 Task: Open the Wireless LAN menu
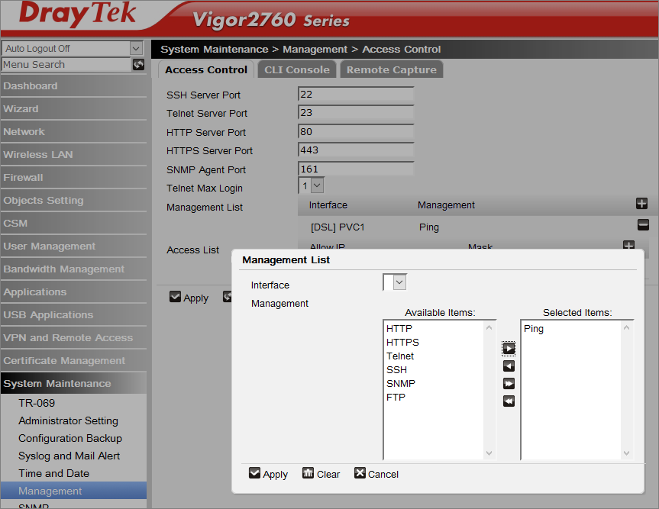[x=73, y=155]
